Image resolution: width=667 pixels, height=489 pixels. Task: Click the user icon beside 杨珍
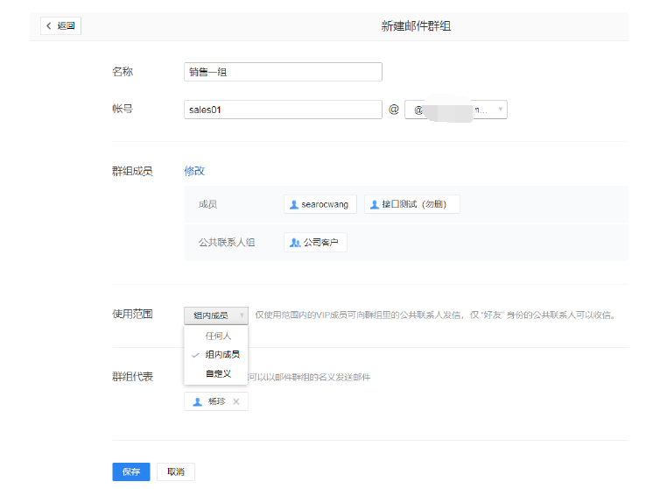click(197, 401)
